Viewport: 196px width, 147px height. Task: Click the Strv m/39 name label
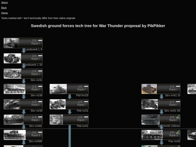pos(37,111)
